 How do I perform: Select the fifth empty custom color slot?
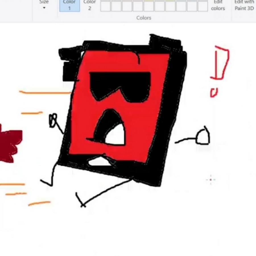coord(148,6)
